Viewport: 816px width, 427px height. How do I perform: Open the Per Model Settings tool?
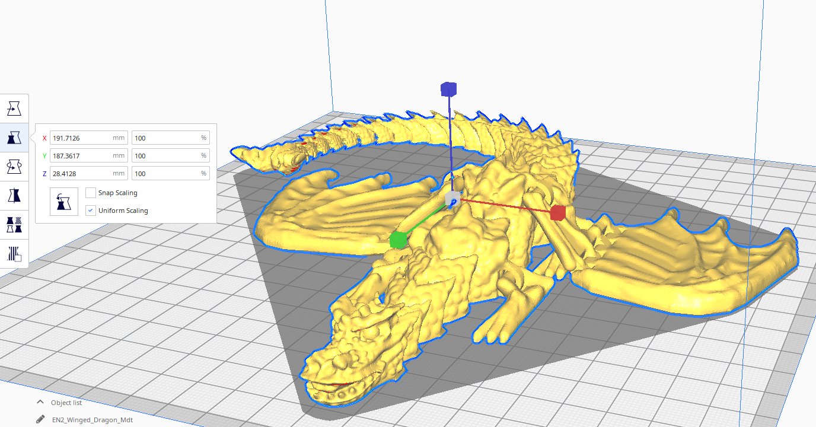(14, 225)
